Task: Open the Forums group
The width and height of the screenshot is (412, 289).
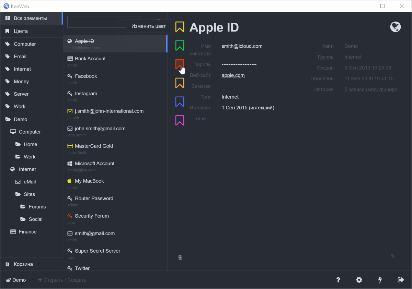Action: (x=31, y=207)
